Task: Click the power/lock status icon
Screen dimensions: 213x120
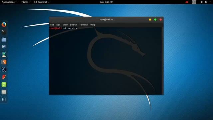Action: [206, 2]
